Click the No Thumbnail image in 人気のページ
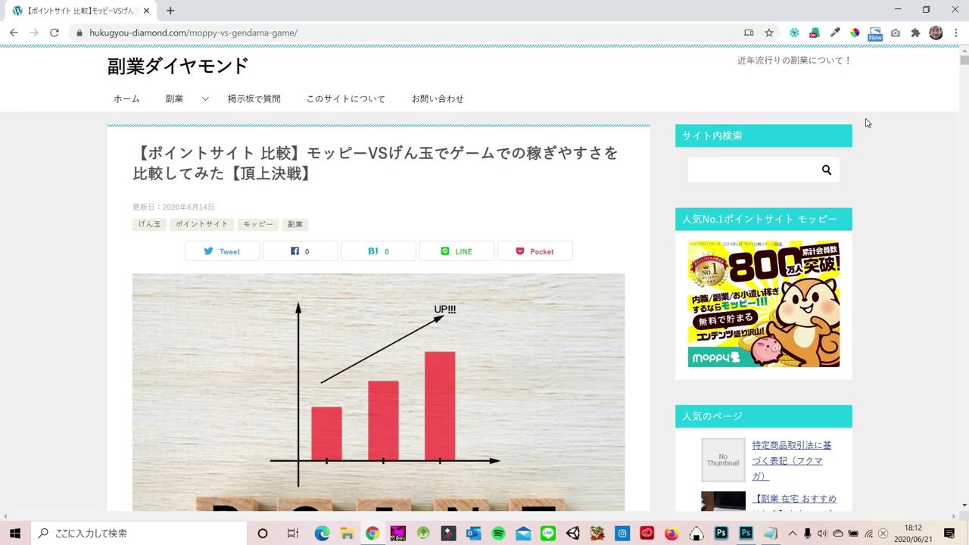The width and height of the screenshot is (969, 545). tap(723, 460)
